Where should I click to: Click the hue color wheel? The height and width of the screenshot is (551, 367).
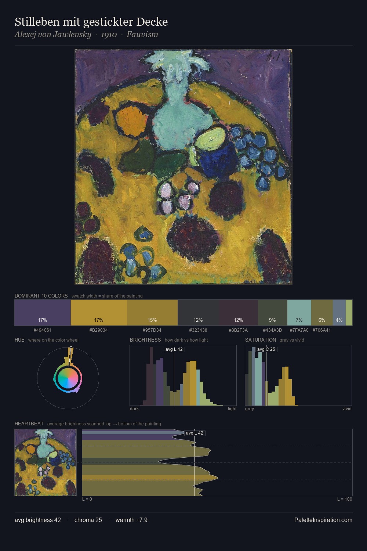pyautogui.click(x=68, y=378)
